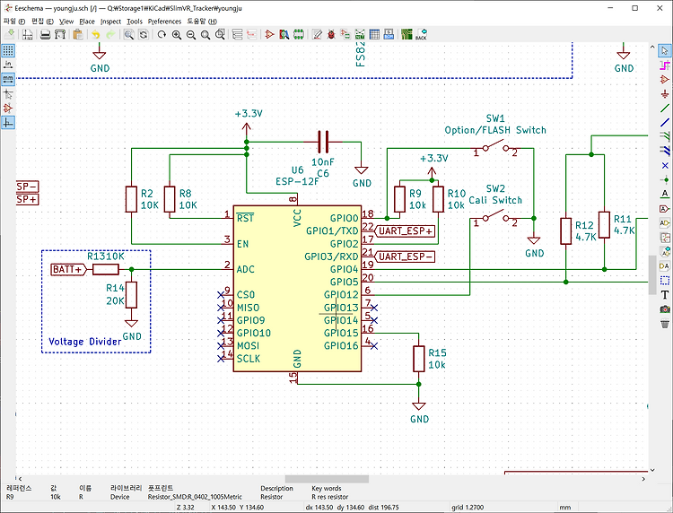
Task: Zoom in on the schematic
Action: 177,34
